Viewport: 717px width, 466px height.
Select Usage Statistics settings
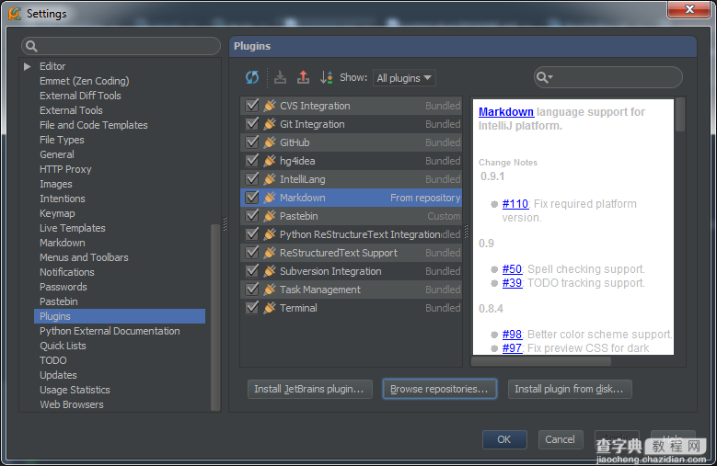[75, 390]
